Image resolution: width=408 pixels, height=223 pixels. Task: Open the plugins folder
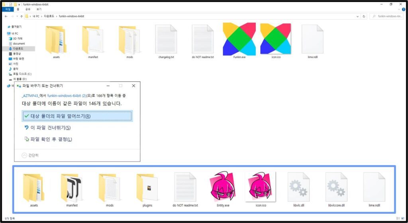click(147, 189)
